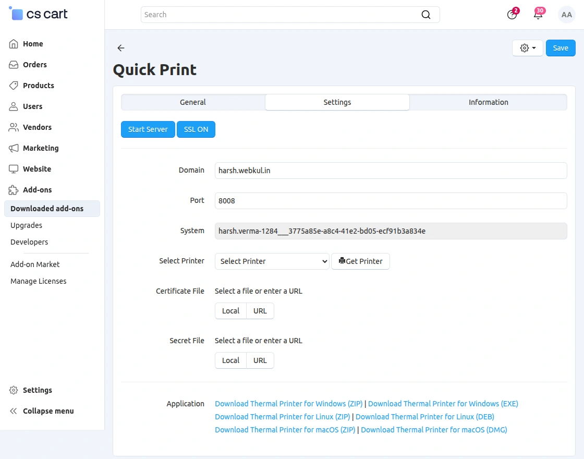584x459 pixels.
Task: Click the Collapse menu chevrons icon
Action: point(14,411)
